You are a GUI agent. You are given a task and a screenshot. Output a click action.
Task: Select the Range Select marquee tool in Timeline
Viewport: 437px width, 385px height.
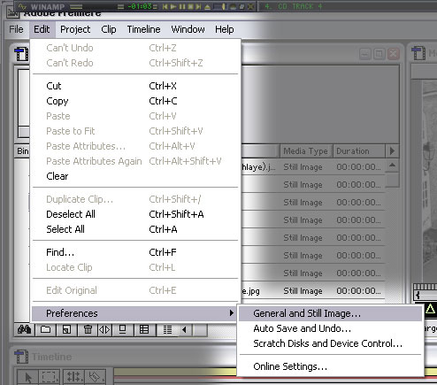(x=49, y=377)
